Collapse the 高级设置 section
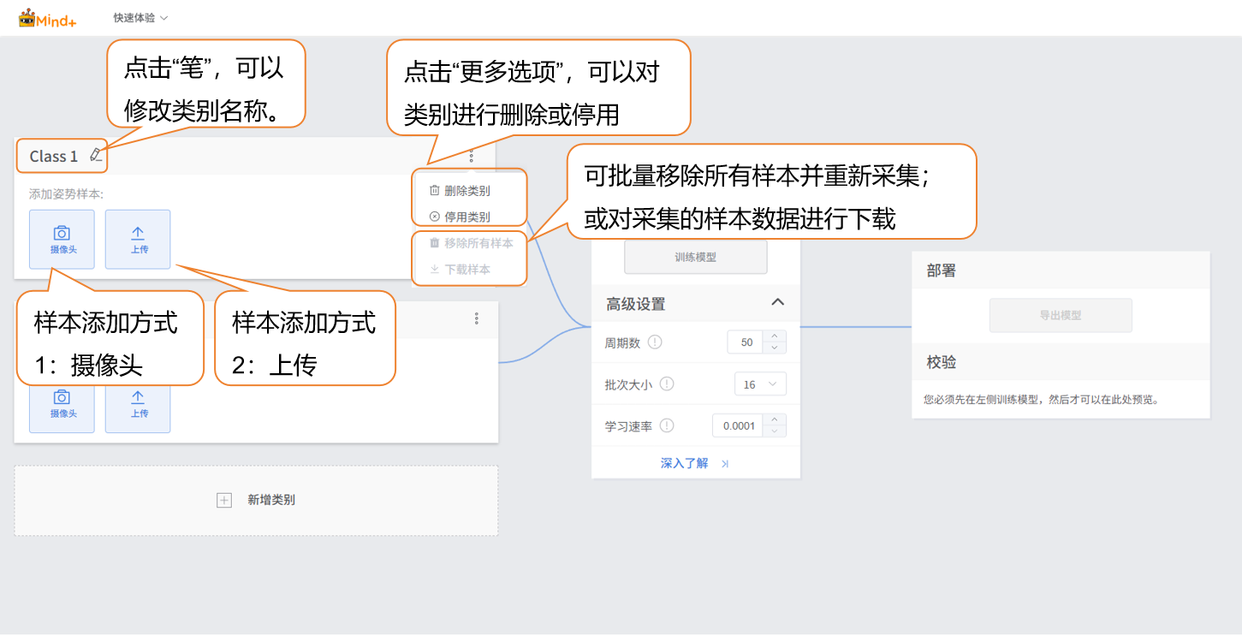The image size is (1242, 642). pos(777,302)
